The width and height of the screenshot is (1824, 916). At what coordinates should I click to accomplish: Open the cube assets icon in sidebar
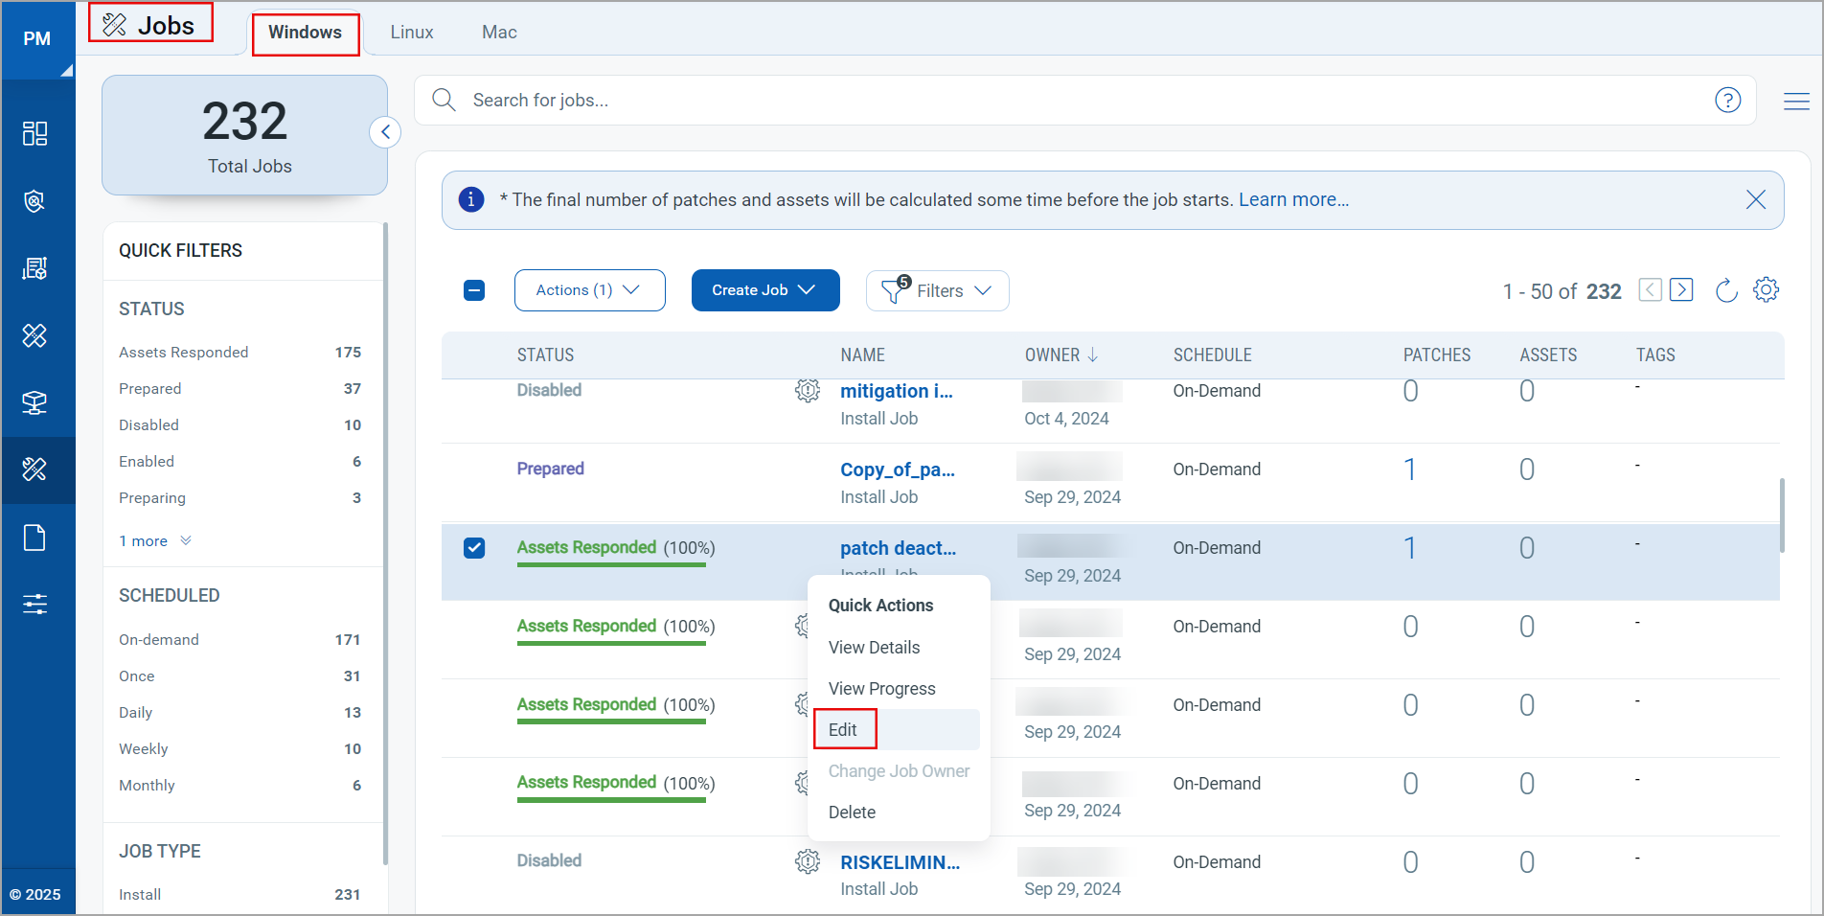35,402
